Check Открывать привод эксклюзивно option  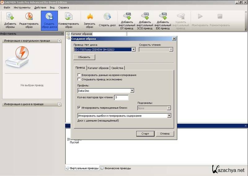79,79
